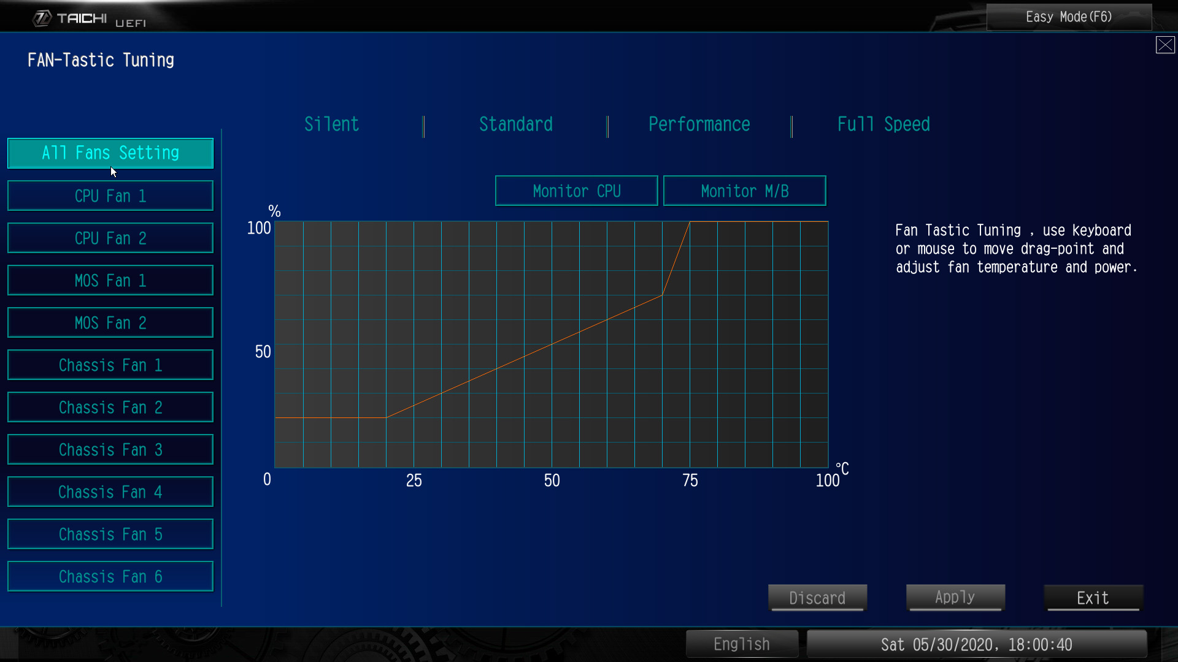Screen dimensions: 1178x662
Task: Switch to Easy Mode
Action: tap(1069, 17)
